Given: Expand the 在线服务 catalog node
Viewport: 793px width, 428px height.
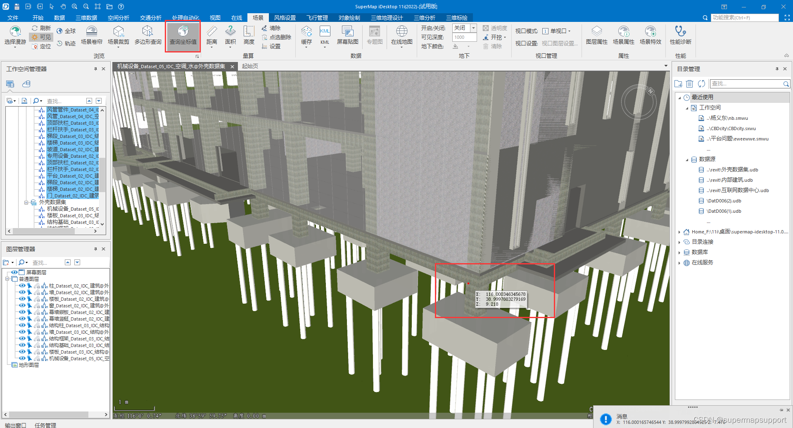Looking at the screenshot, I should point(679,263).
